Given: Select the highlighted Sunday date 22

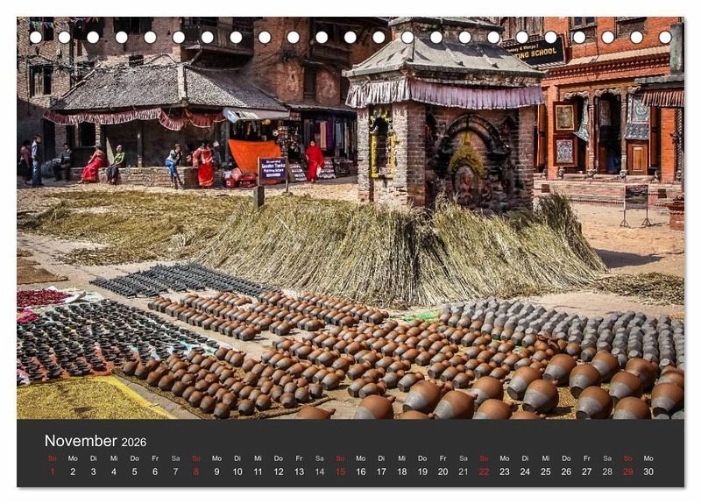Looking at the screenshot, I should pos(484,472).
